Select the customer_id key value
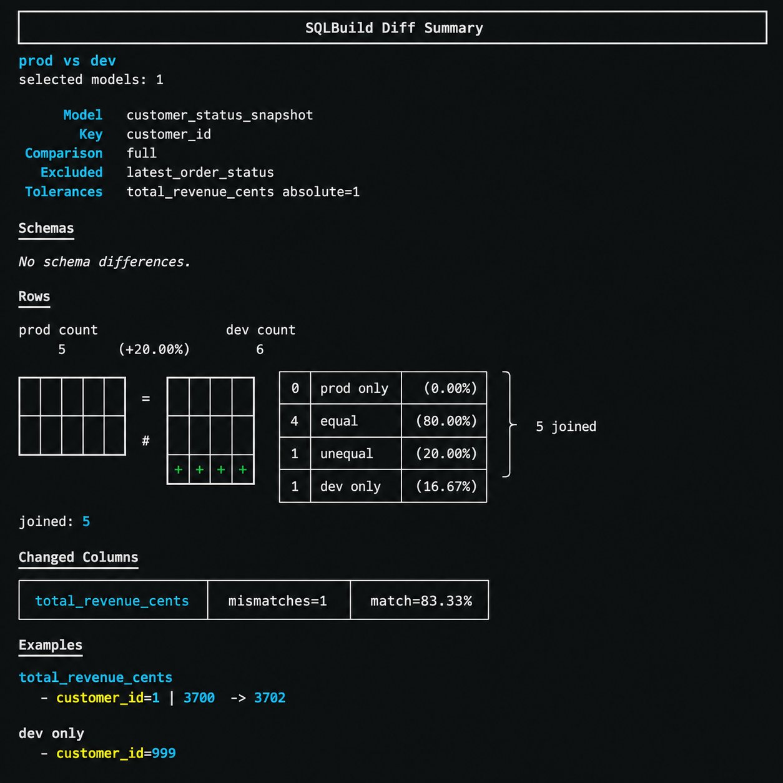Screen dimensions: 783x783 (169, 134)
